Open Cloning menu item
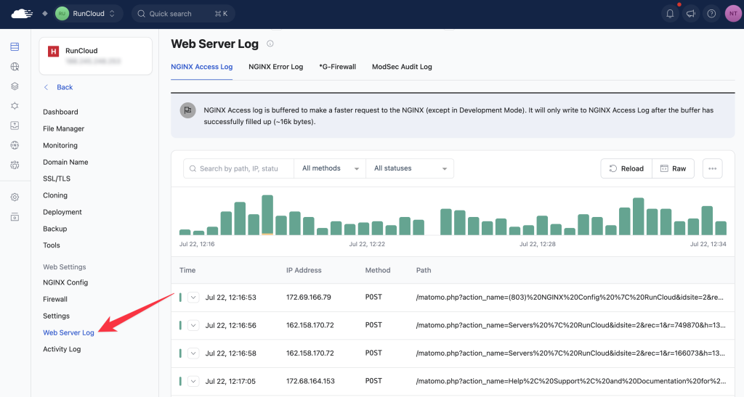744x397 pixels. [55, 195]
